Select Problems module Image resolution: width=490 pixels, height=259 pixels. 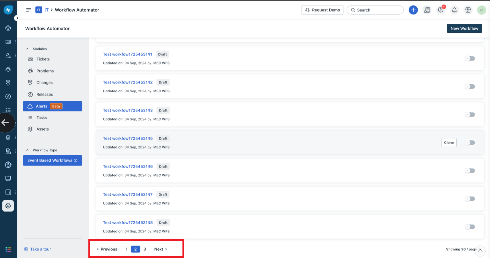click(52, 71)
